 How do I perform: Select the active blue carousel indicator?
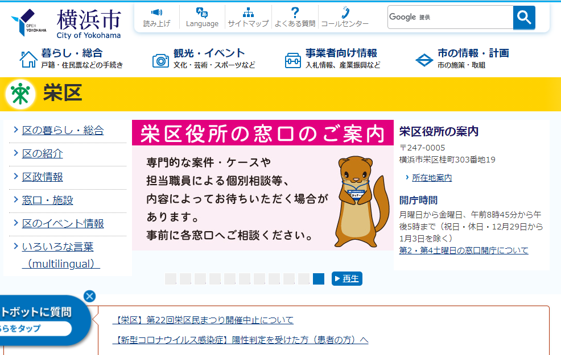tap(319, 278)
